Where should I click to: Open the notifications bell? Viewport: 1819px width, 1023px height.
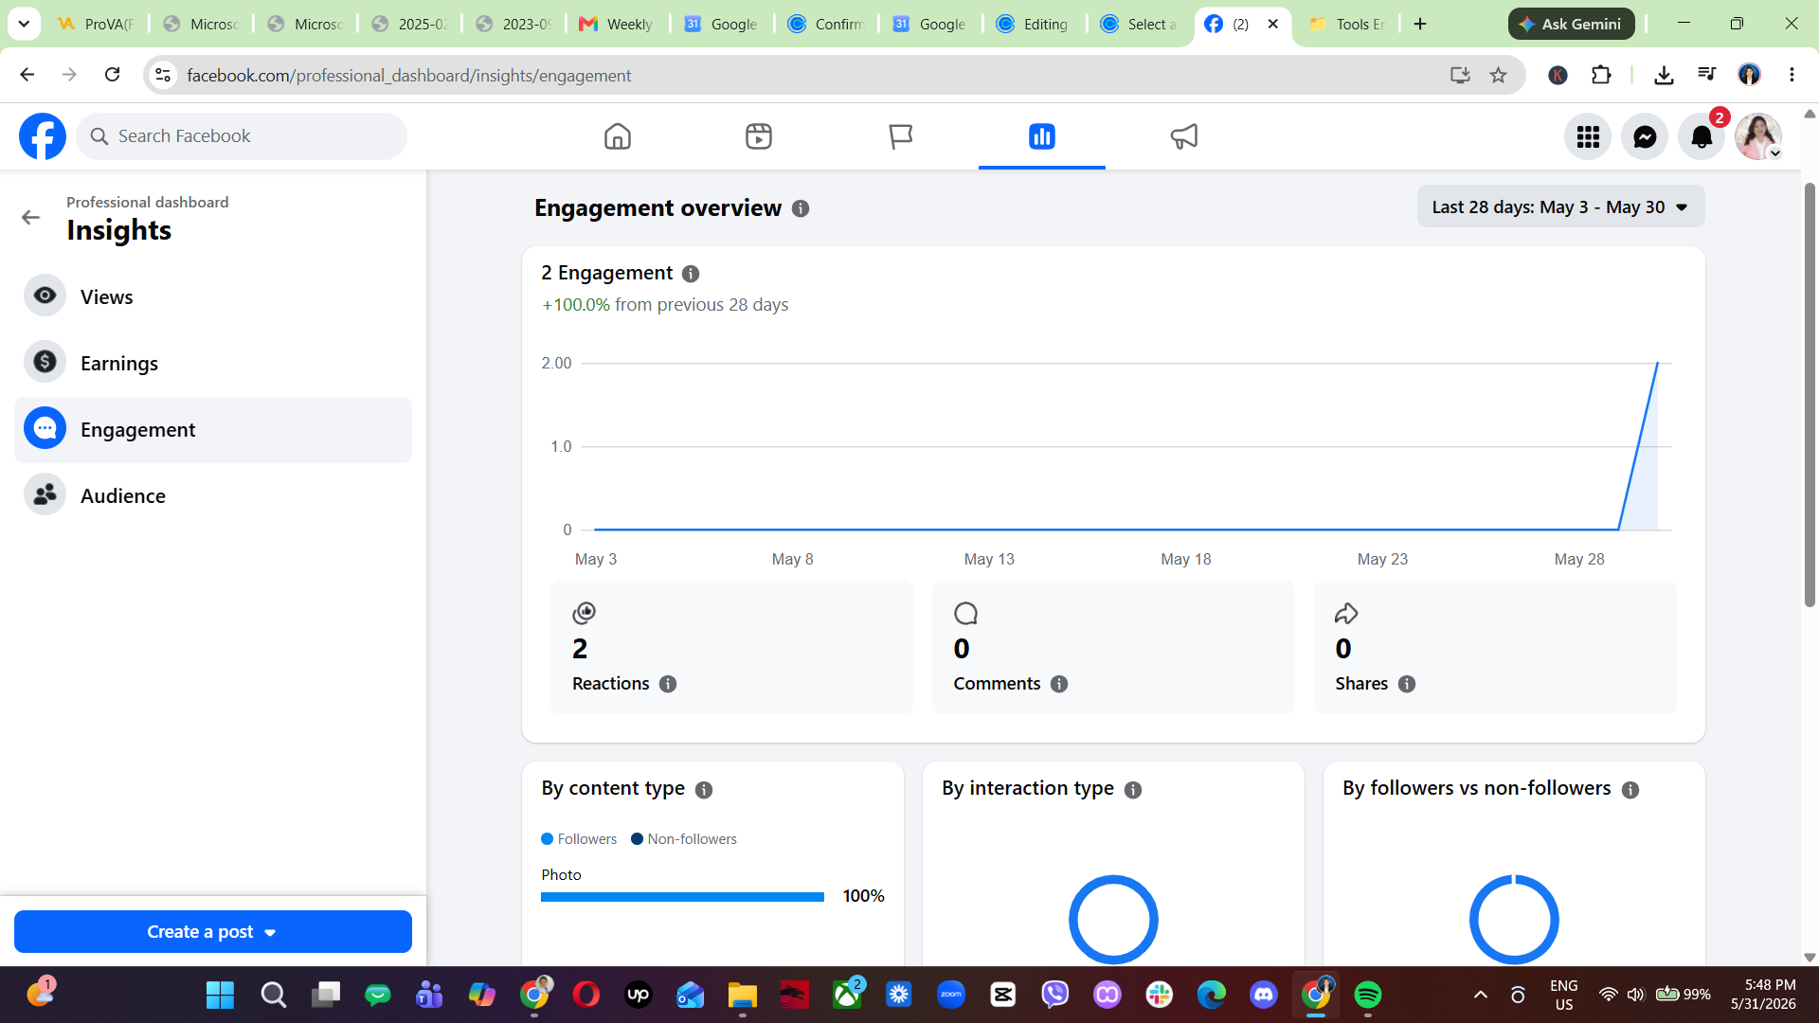tap(1702, 136)
